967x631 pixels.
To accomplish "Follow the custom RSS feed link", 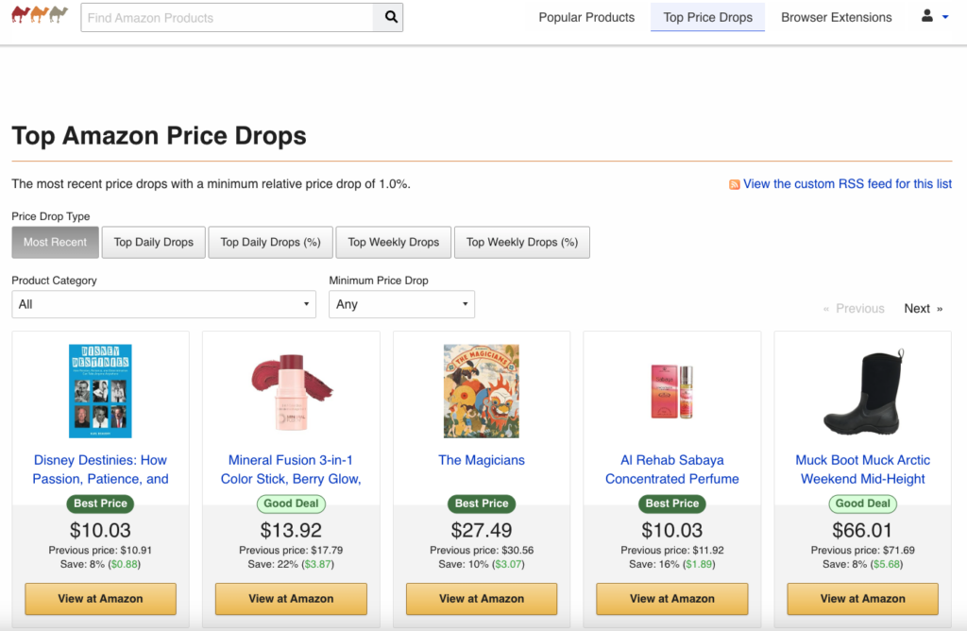I will click(847, 183).
